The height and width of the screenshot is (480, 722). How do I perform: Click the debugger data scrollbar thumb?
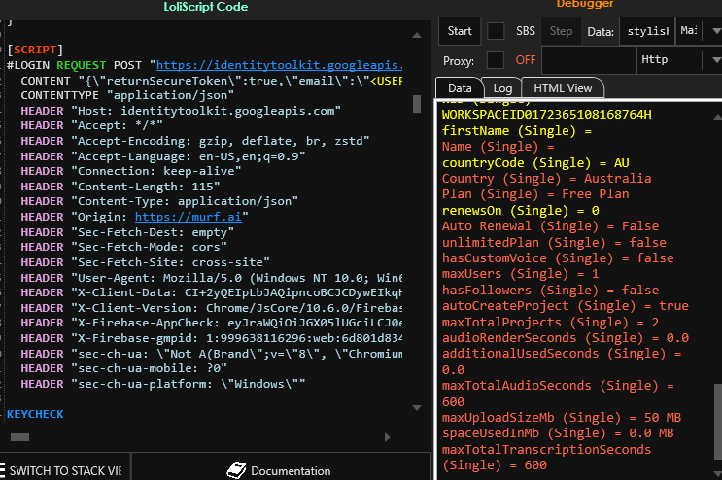pos(718,422)
